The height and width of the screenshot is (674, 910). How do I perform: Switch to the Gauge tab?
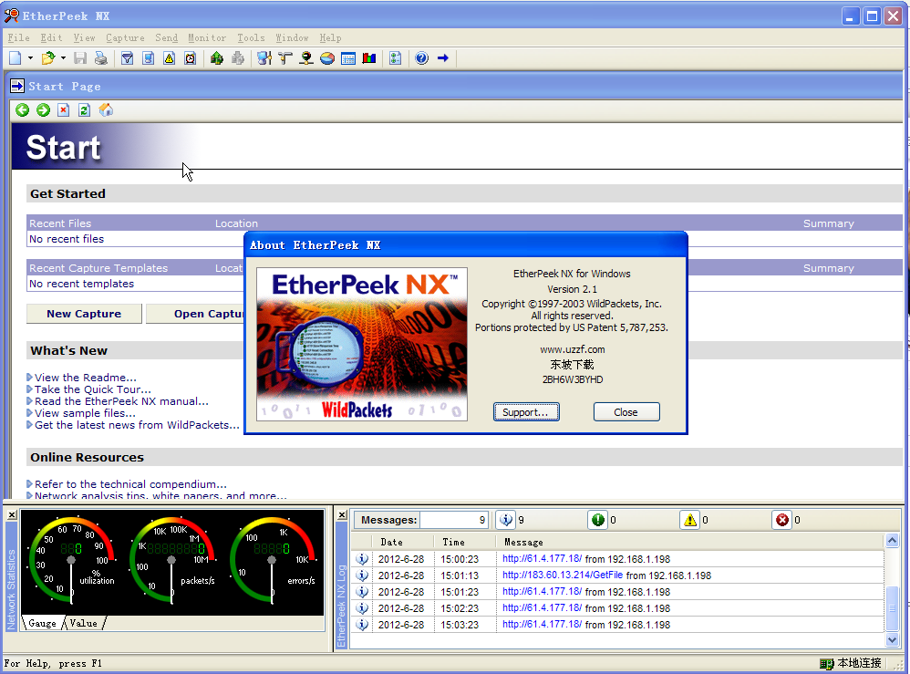(42, 623)
